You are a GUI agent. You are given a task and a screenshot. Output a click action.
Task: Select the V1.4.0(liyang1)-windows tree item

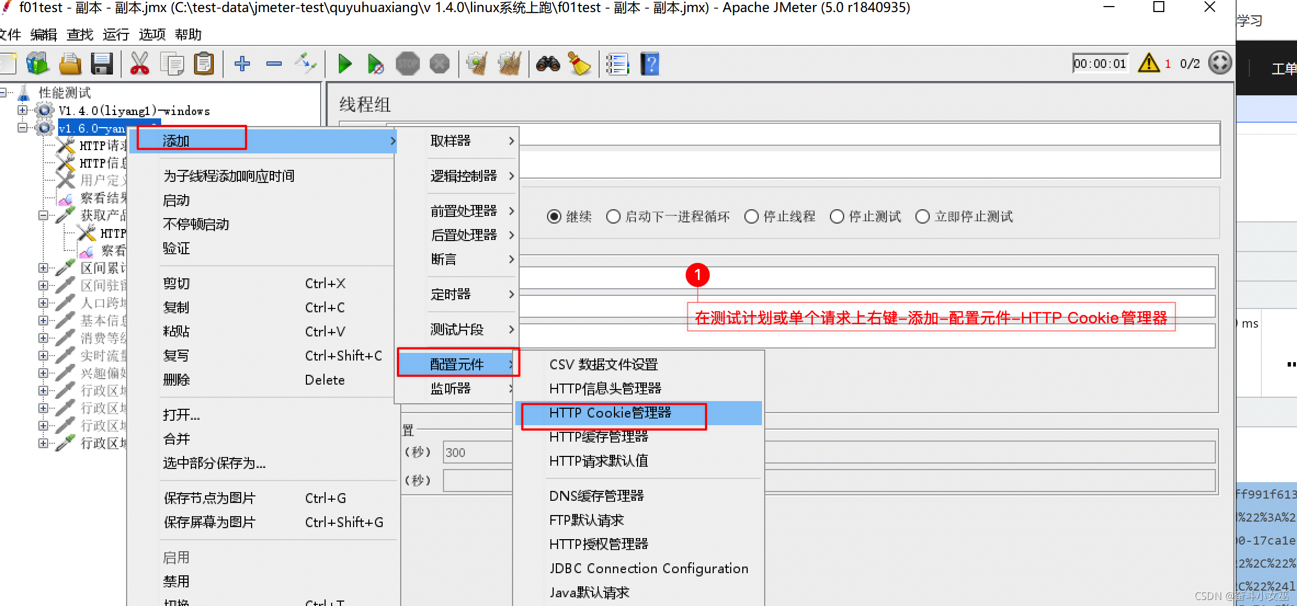(134, 111)
